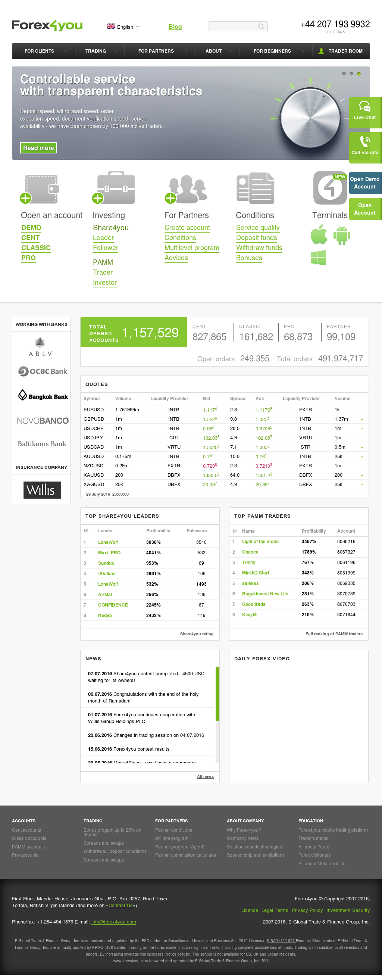
Task: Click the search magnifier icon
Action: click(x=261, y=27)
